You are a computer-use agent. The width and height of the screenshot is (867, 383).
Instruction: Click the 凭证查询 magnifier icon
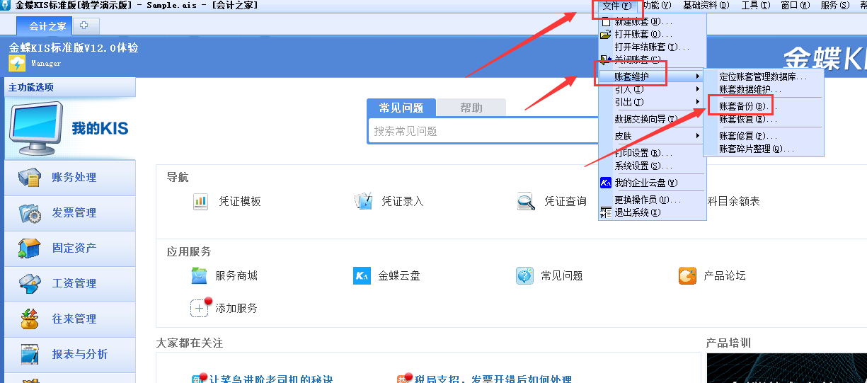526,202
